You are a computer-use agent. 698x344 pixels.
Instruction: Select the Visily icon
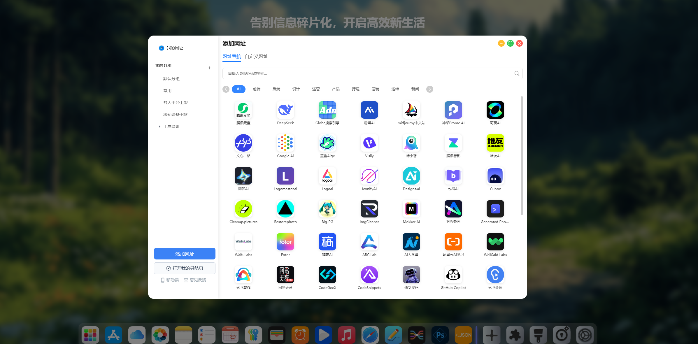[x=369, y=143]
